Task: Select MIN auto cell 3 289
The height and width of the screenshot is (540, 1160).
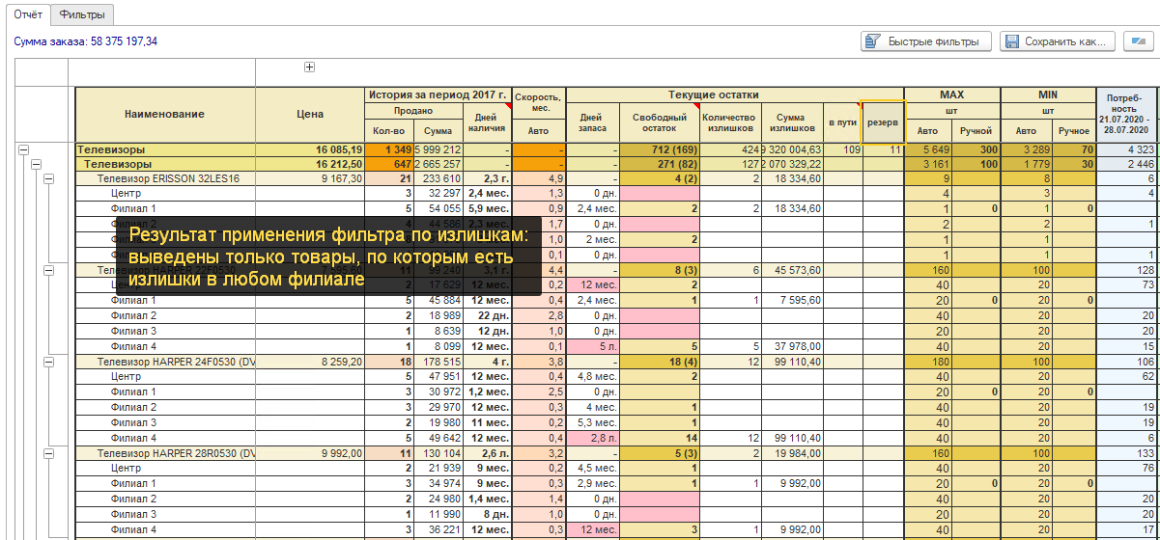Action: click(x=1025, y=150)
